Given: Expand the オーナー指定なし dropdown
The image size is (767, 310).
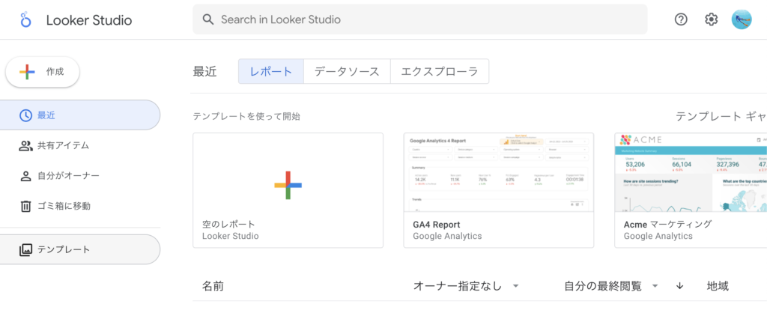Looking at the screenshot, I should point(516,286).
